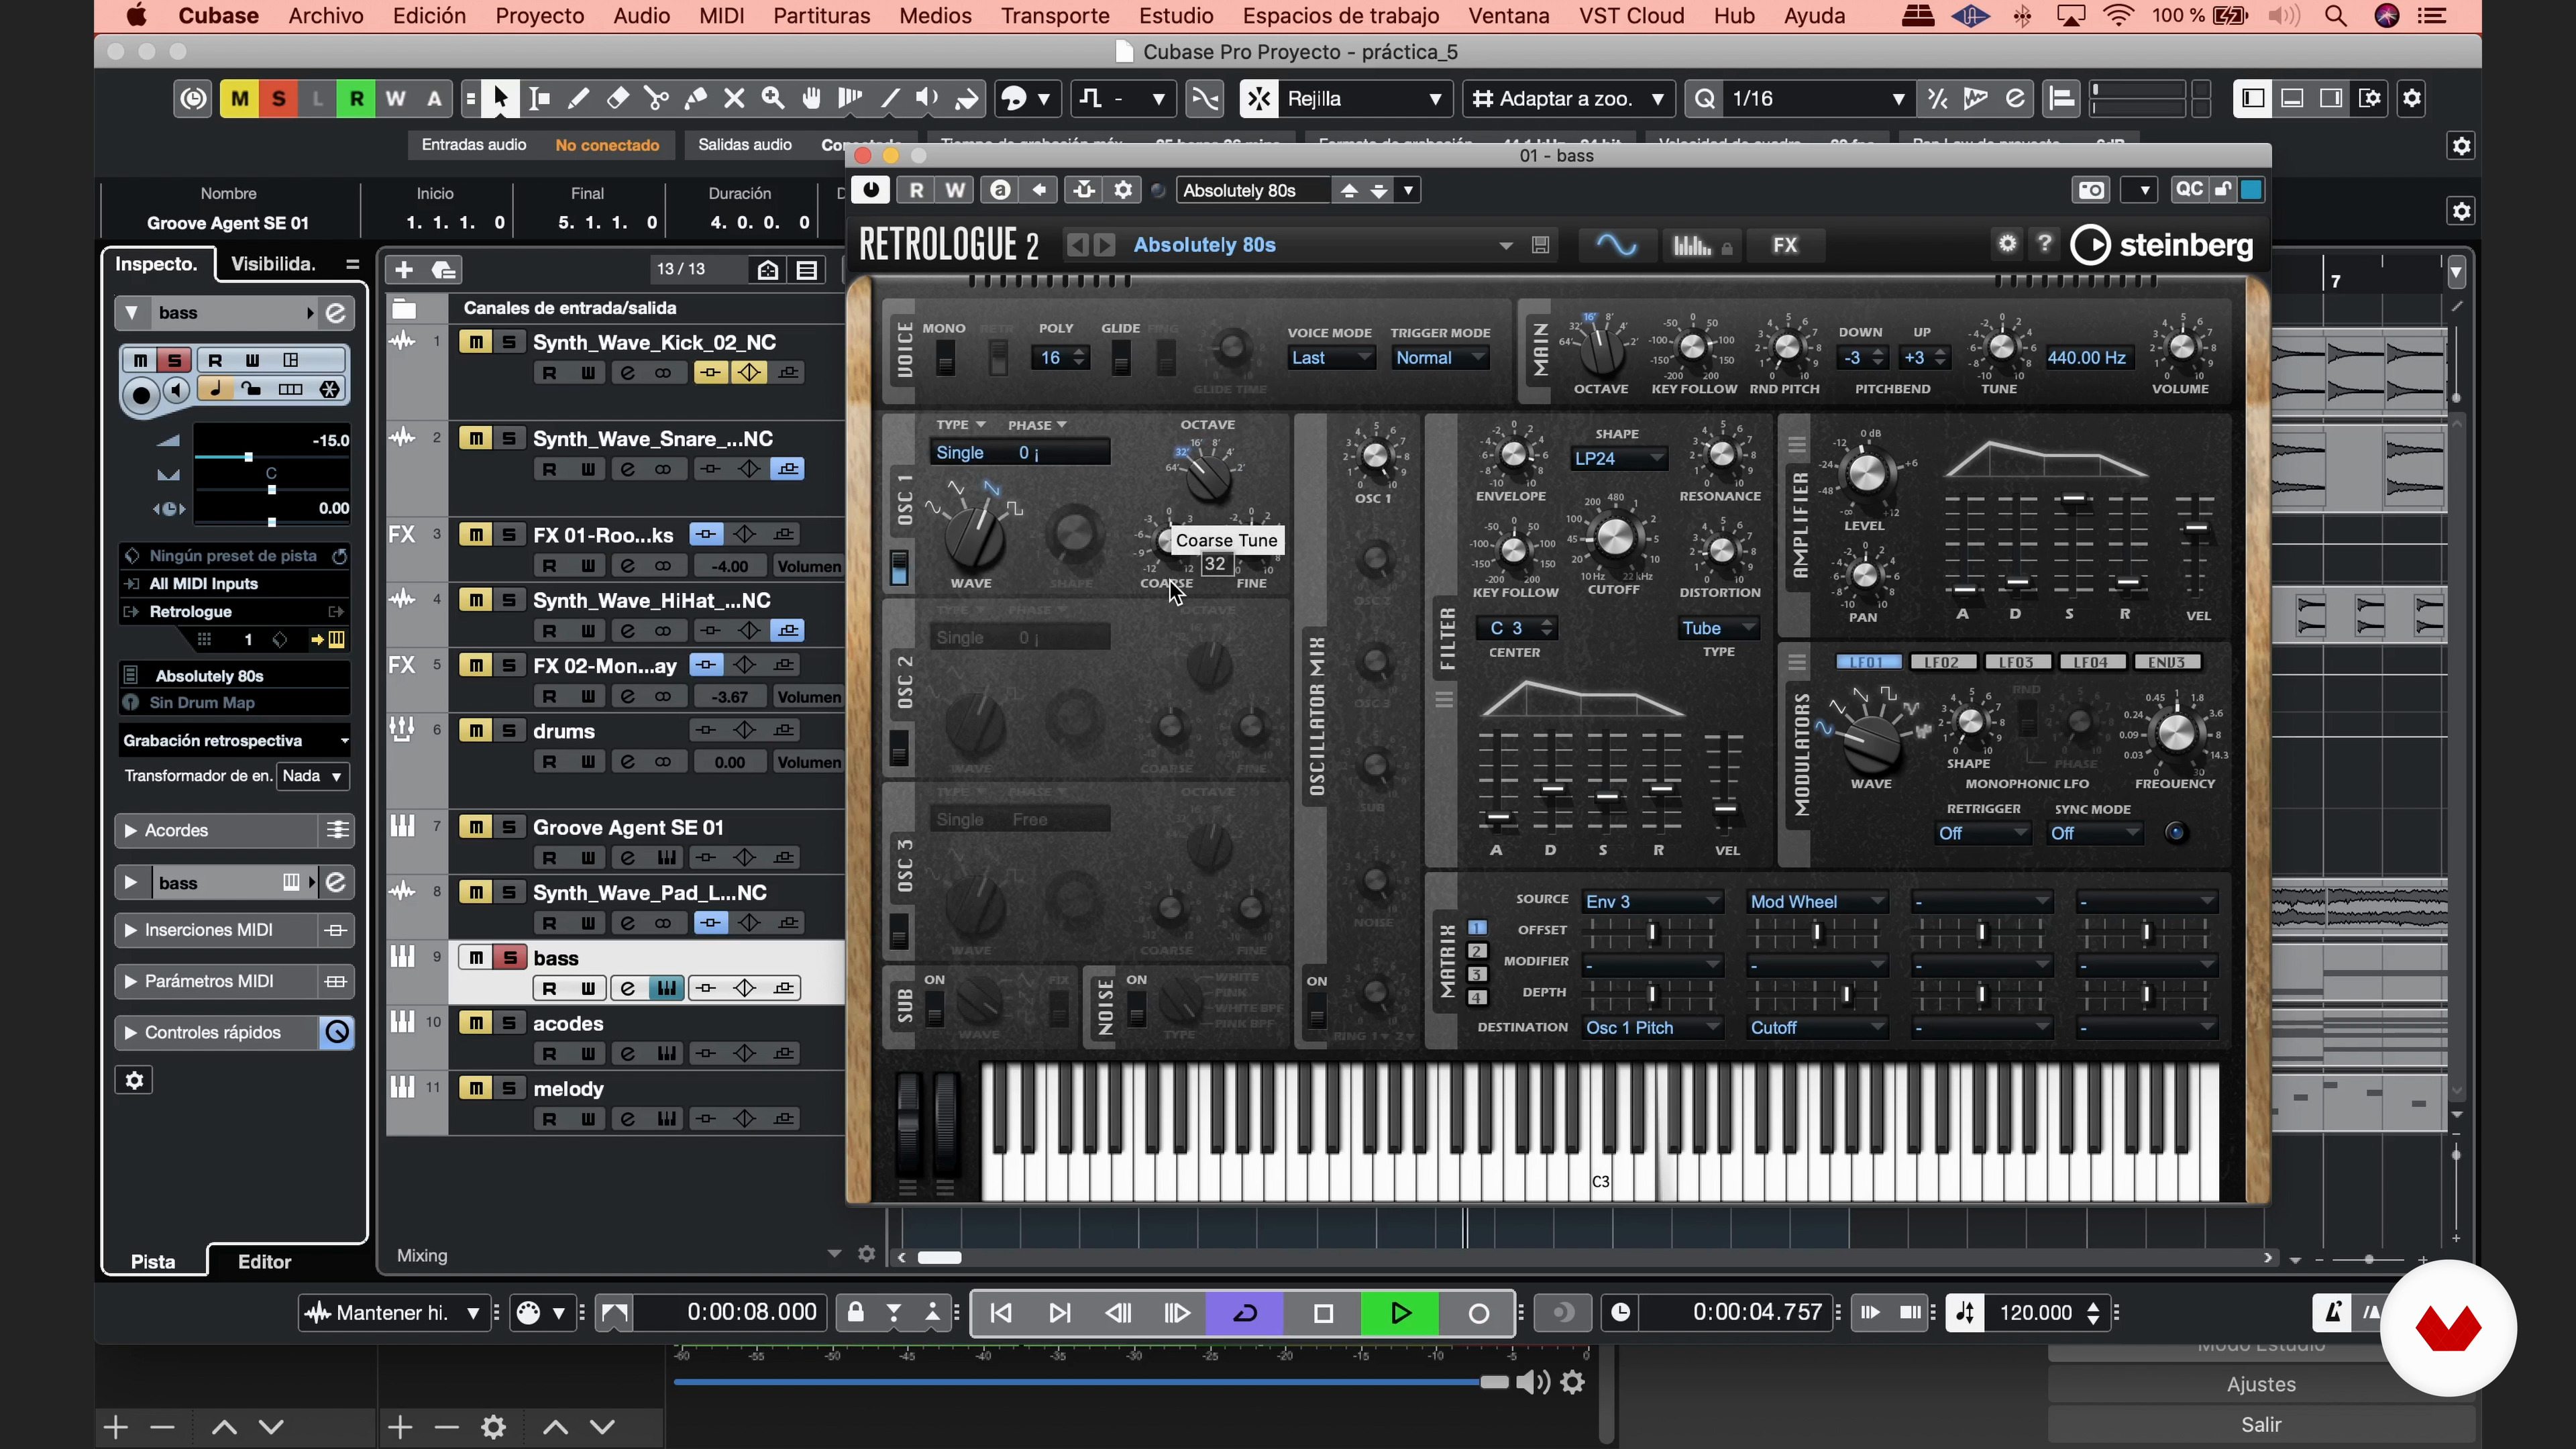Toggle the left zone visibility button
The image size is (2576, 1449).
click(2253, 98)
